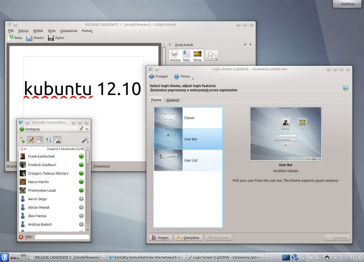The image size is (364, 262).
Task: Select the Artystyczny text shape icon
Action: 175,55
